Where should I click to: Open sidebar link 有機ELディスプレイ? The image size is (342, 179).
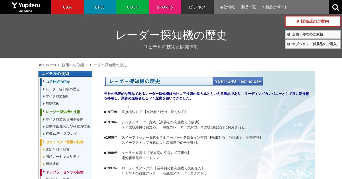tap(61, 134)
